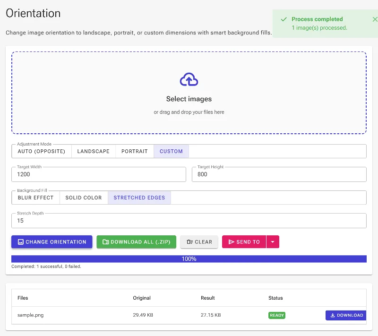Click the Change Orientation button
The height and width of the screenshot is (336, 378).
coord(52,242)
